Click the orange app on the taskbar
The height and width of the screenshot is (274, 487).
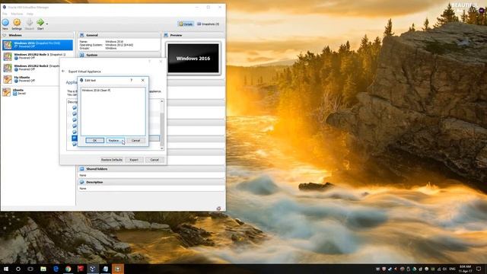[x=118, y=269]
